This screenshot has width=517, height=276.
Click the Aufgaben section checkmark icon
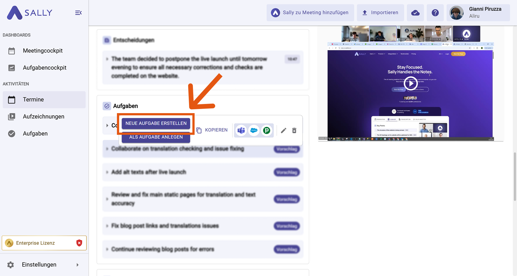click(x=107, y=106)
